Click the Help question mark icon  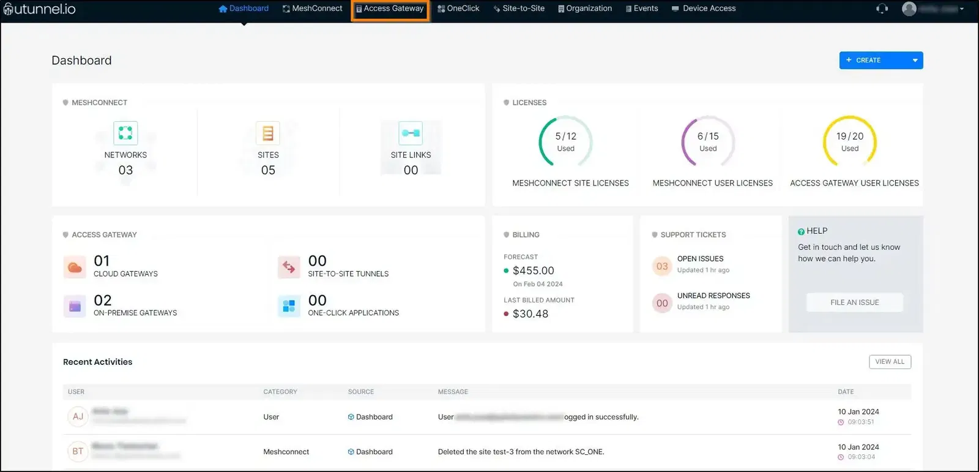coord(801,231)
